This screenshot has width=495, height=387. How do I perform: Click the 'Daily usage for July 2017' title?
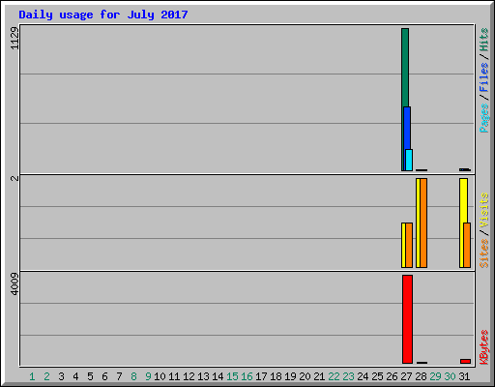(x=103, y=15)
